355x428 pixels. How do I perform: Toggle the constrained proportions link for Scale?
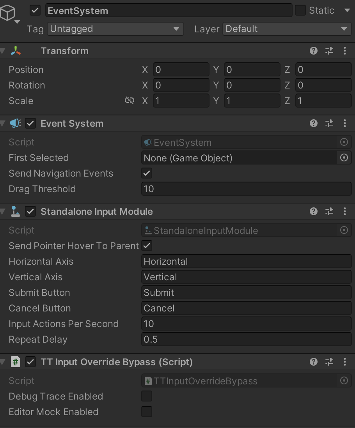129,101
